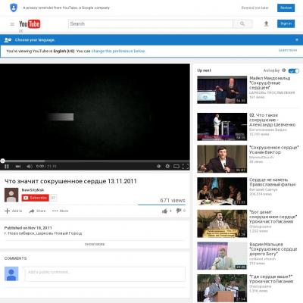Open the player settings gear
303x303 pixels.
(167, 166)
